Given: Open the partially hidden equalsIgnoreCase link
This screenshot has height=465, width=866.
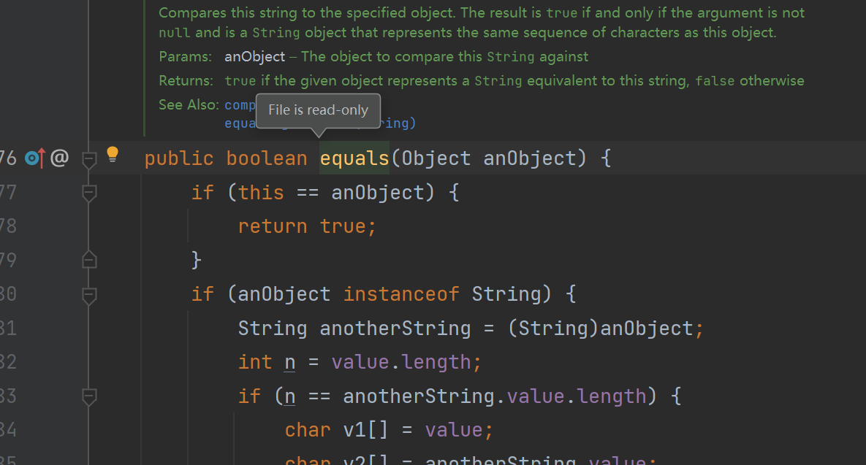Looking at the screenshot, I should 240,123.
